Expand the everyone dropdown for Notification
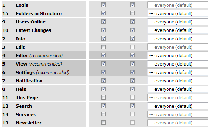 point(178,81)
